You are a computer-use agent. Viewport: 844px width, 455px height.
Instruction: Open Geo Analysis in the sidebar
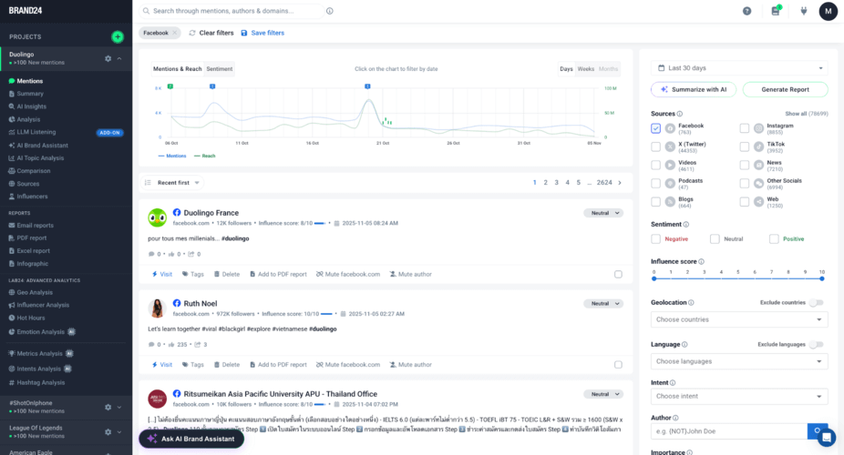click(35, 292)
